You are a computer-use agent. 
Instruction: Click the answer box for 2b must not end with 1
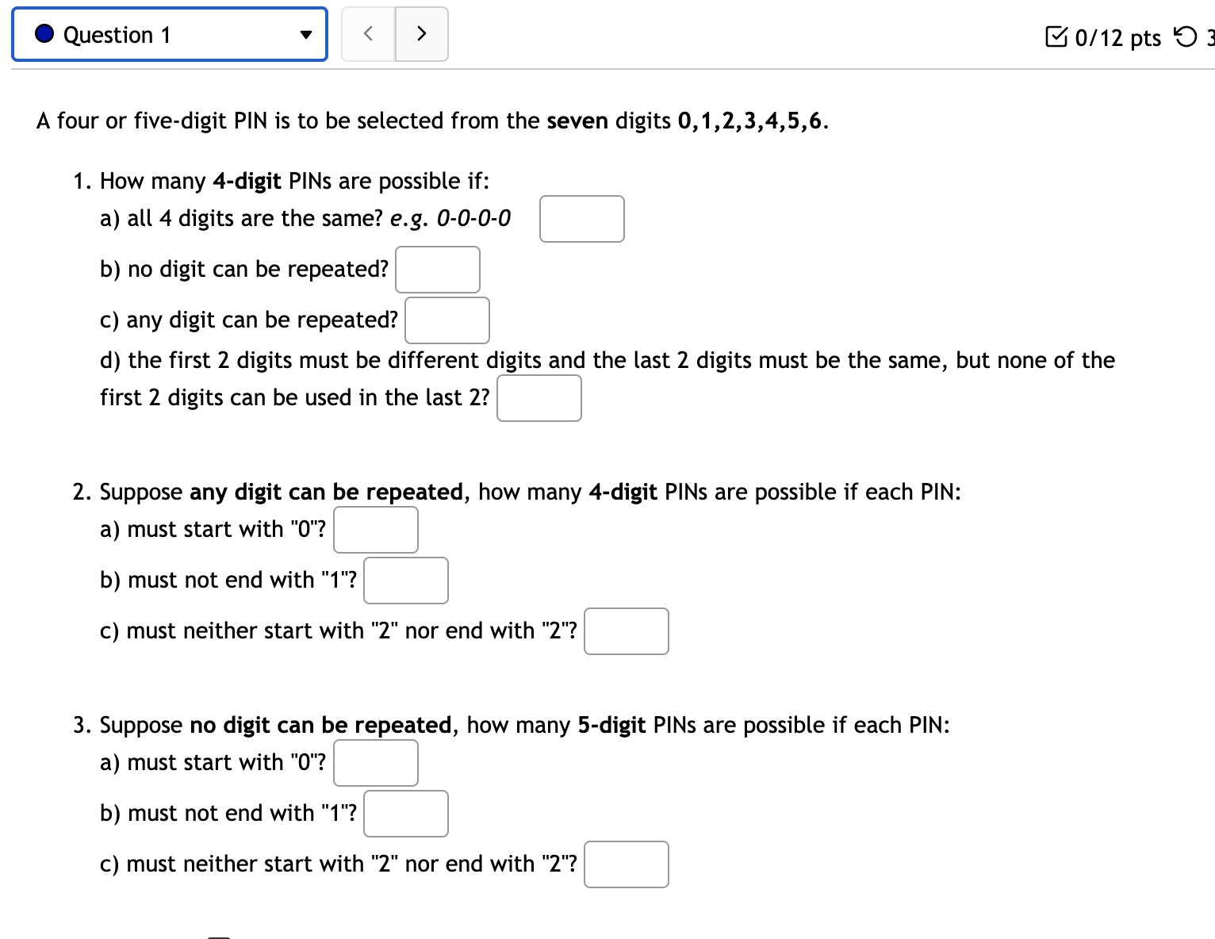point(405,580)
